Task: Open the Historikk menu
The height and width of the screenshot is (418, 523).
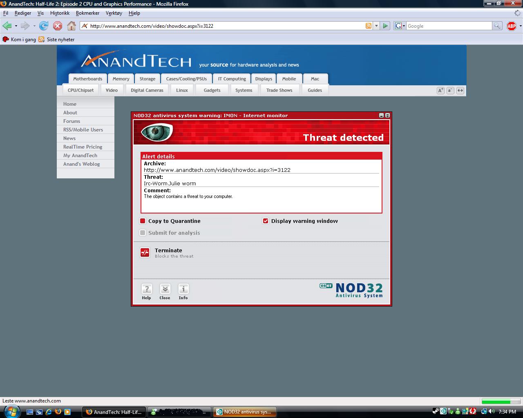Action: click(x=60, y=13)
